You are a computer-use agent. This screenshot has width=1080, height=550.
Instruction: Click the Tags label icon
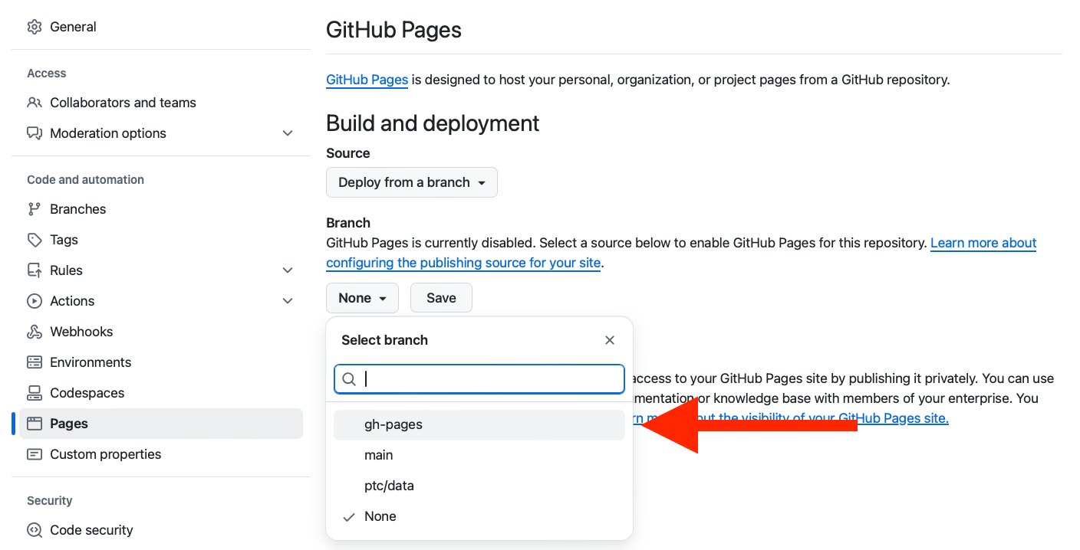pyautogui.click(x=35, y=240)
